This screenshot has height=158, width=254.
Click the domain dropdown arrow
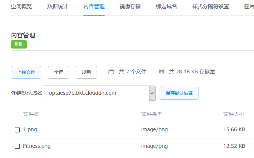152,93
